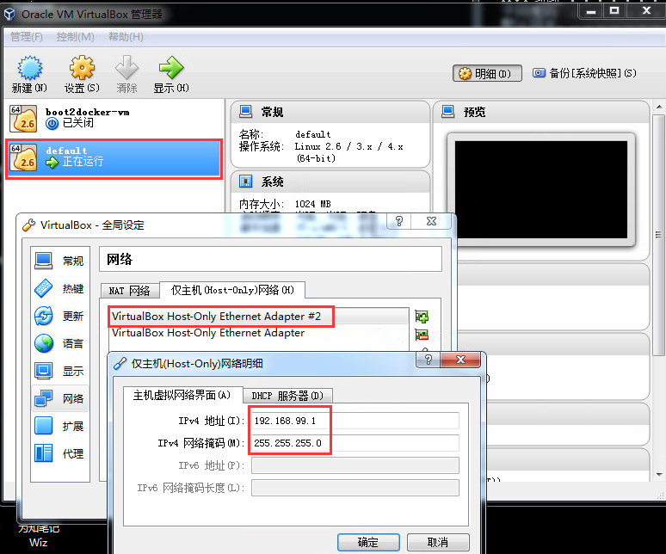Click the Details 明细 button

[487, 74]
